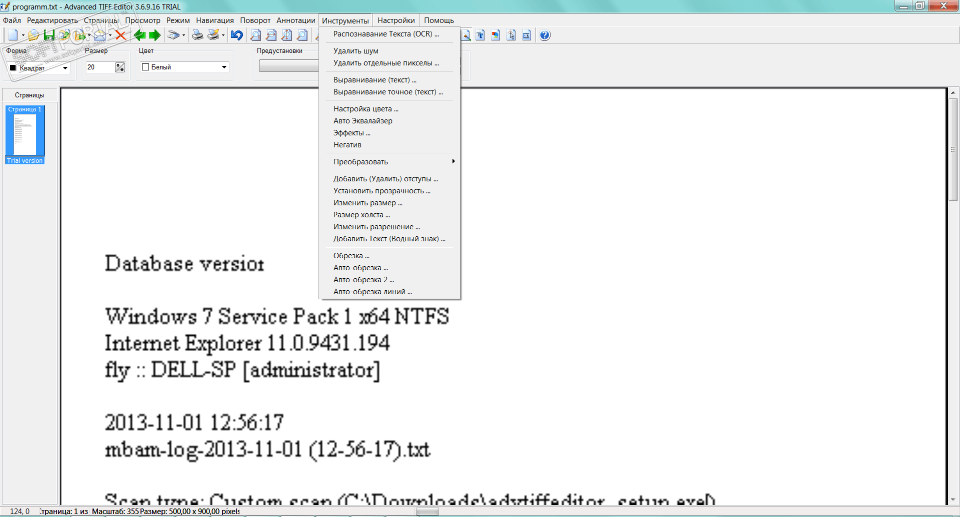This screenshot has width=960, height=517.
Task: Open the Редактировать menu
Action: coord(52,20)
